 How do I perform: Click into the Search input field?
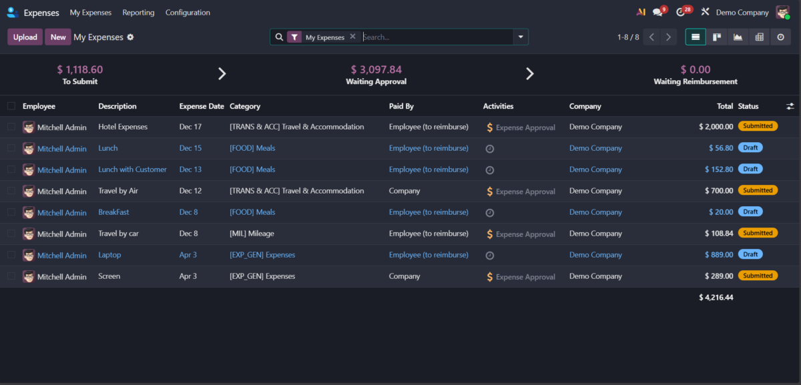434,37
